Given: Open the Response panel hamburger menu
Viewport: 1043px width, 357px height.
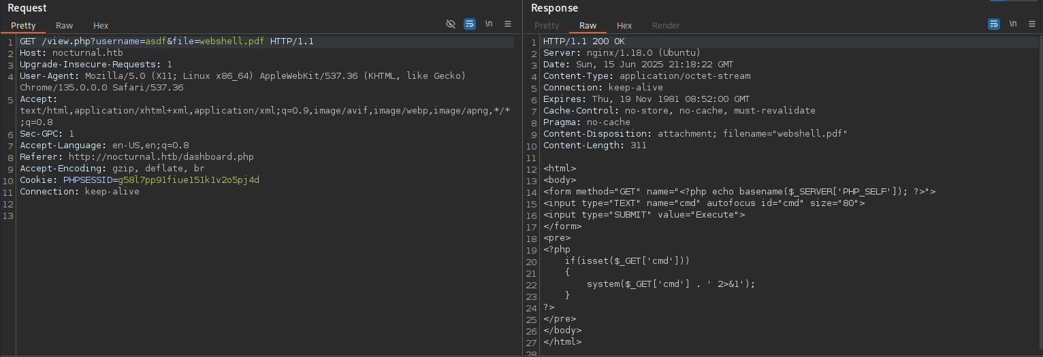Looking at the screenshot, I should [1032, 24].
